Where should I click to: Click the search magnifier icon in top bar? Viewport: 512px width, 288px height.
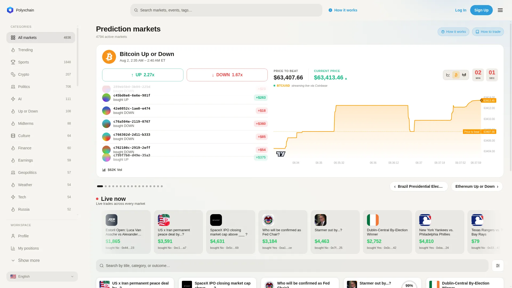[x=136, y=10]
